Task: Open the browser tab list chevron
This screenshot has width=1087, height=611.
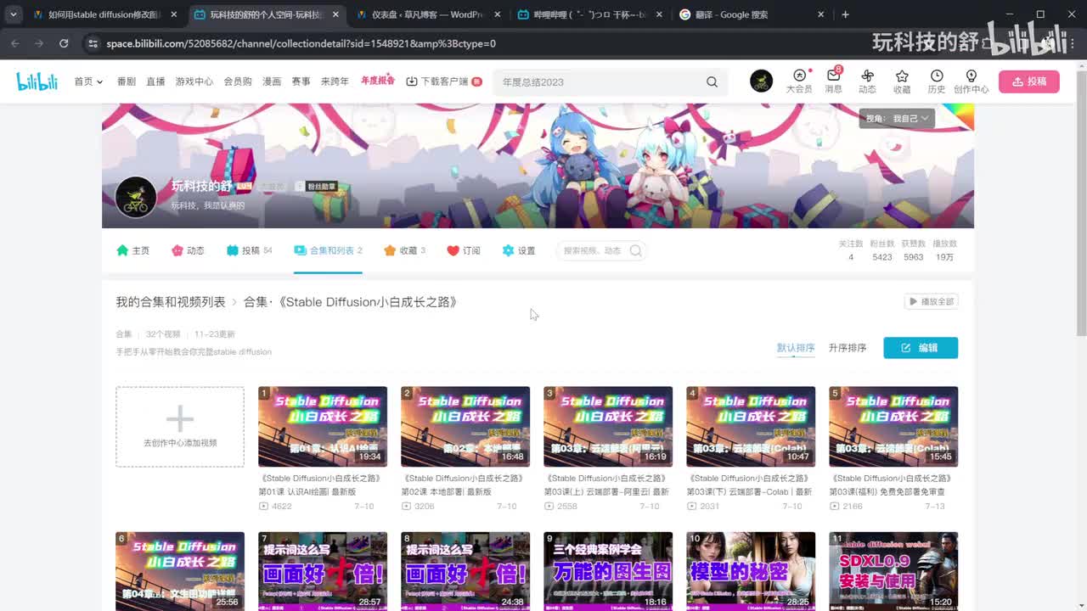Action: [14, 14]
